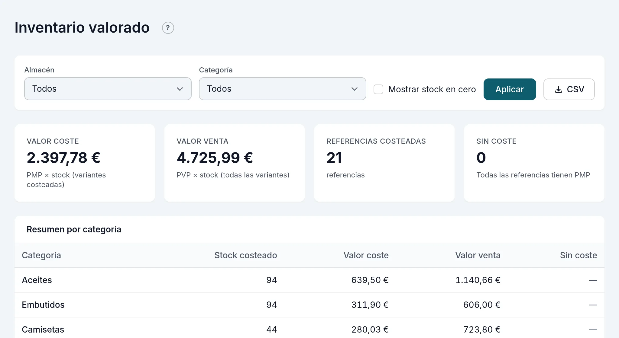This screenshot has height=338, width=619.
Task: Click Camisetas stock costeado value 44
Action: 271,330
